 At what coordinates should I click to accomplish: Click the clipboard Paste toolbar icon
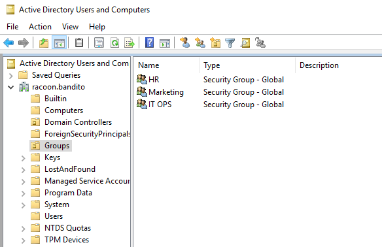(79, 43)
